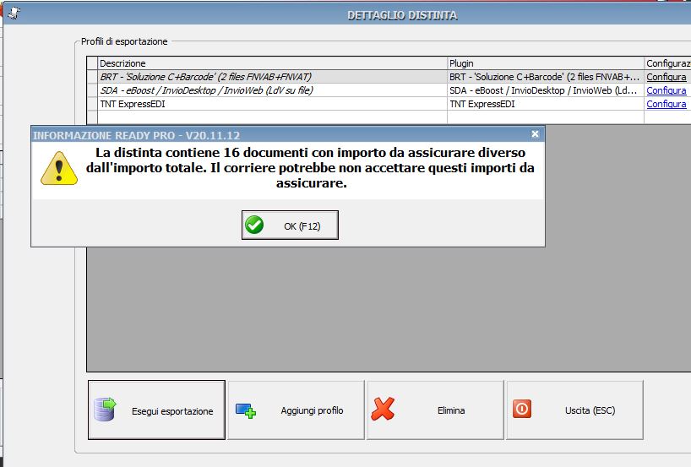
Task: Click the database export icon
Action: (x=105, y=409)
